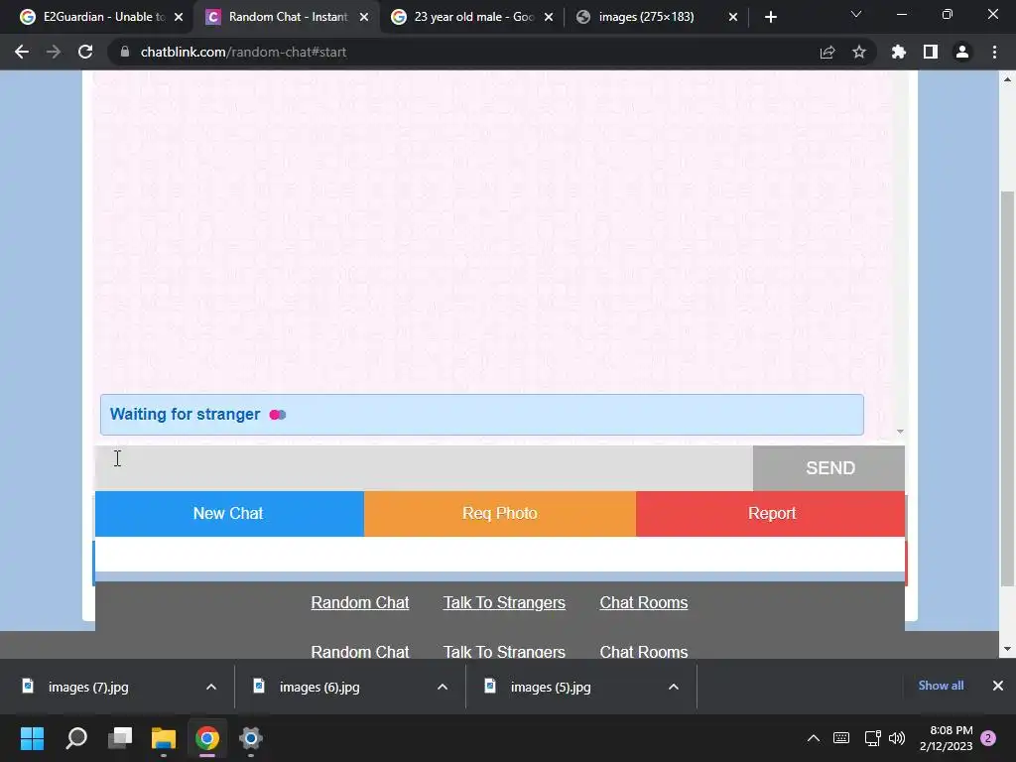Viewport: 1016px width, 762px height.
Task: Click the browser forward arrow
Action: click(x=54, y=52)
